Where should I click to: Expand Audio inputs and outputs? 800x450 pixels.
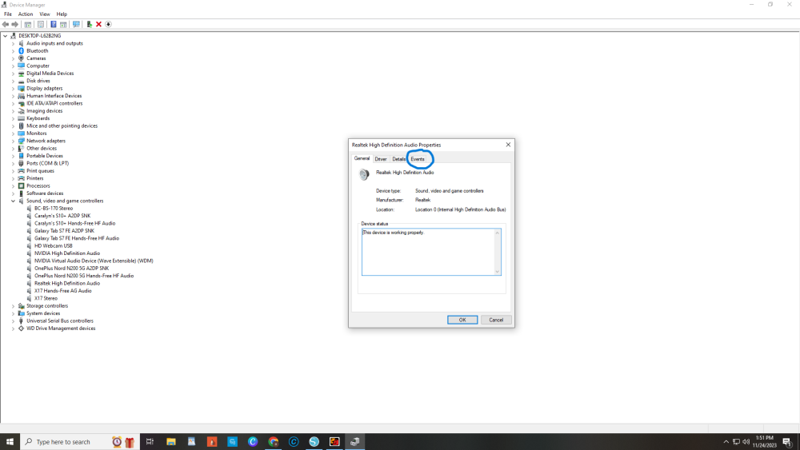tap(14, 43)
